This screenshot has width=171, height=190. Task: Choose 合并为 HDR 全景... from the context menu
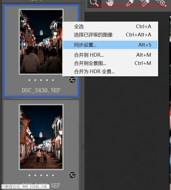[110, 72]
